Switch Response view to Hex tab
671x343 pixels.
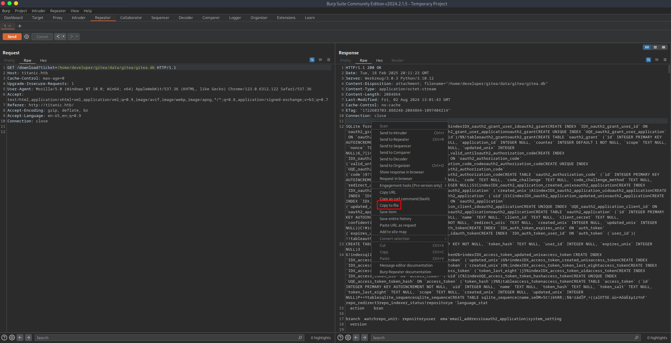[x=379, y=60]
